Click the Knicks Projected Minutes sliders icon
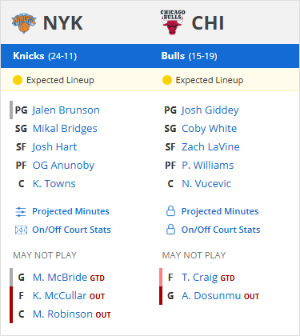This screenshot has width=300, height=336. click(21, 212)
